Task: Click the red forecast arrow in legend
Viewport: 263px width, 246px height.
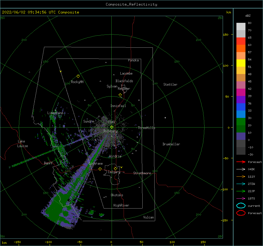Action: coord(241,162)
